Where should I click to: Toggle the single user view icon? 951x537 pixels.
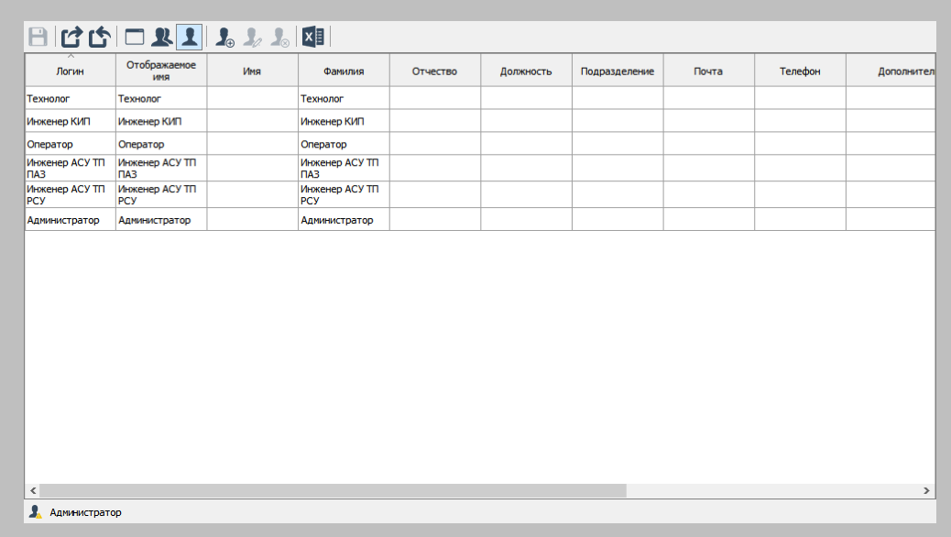pos(189,38)
